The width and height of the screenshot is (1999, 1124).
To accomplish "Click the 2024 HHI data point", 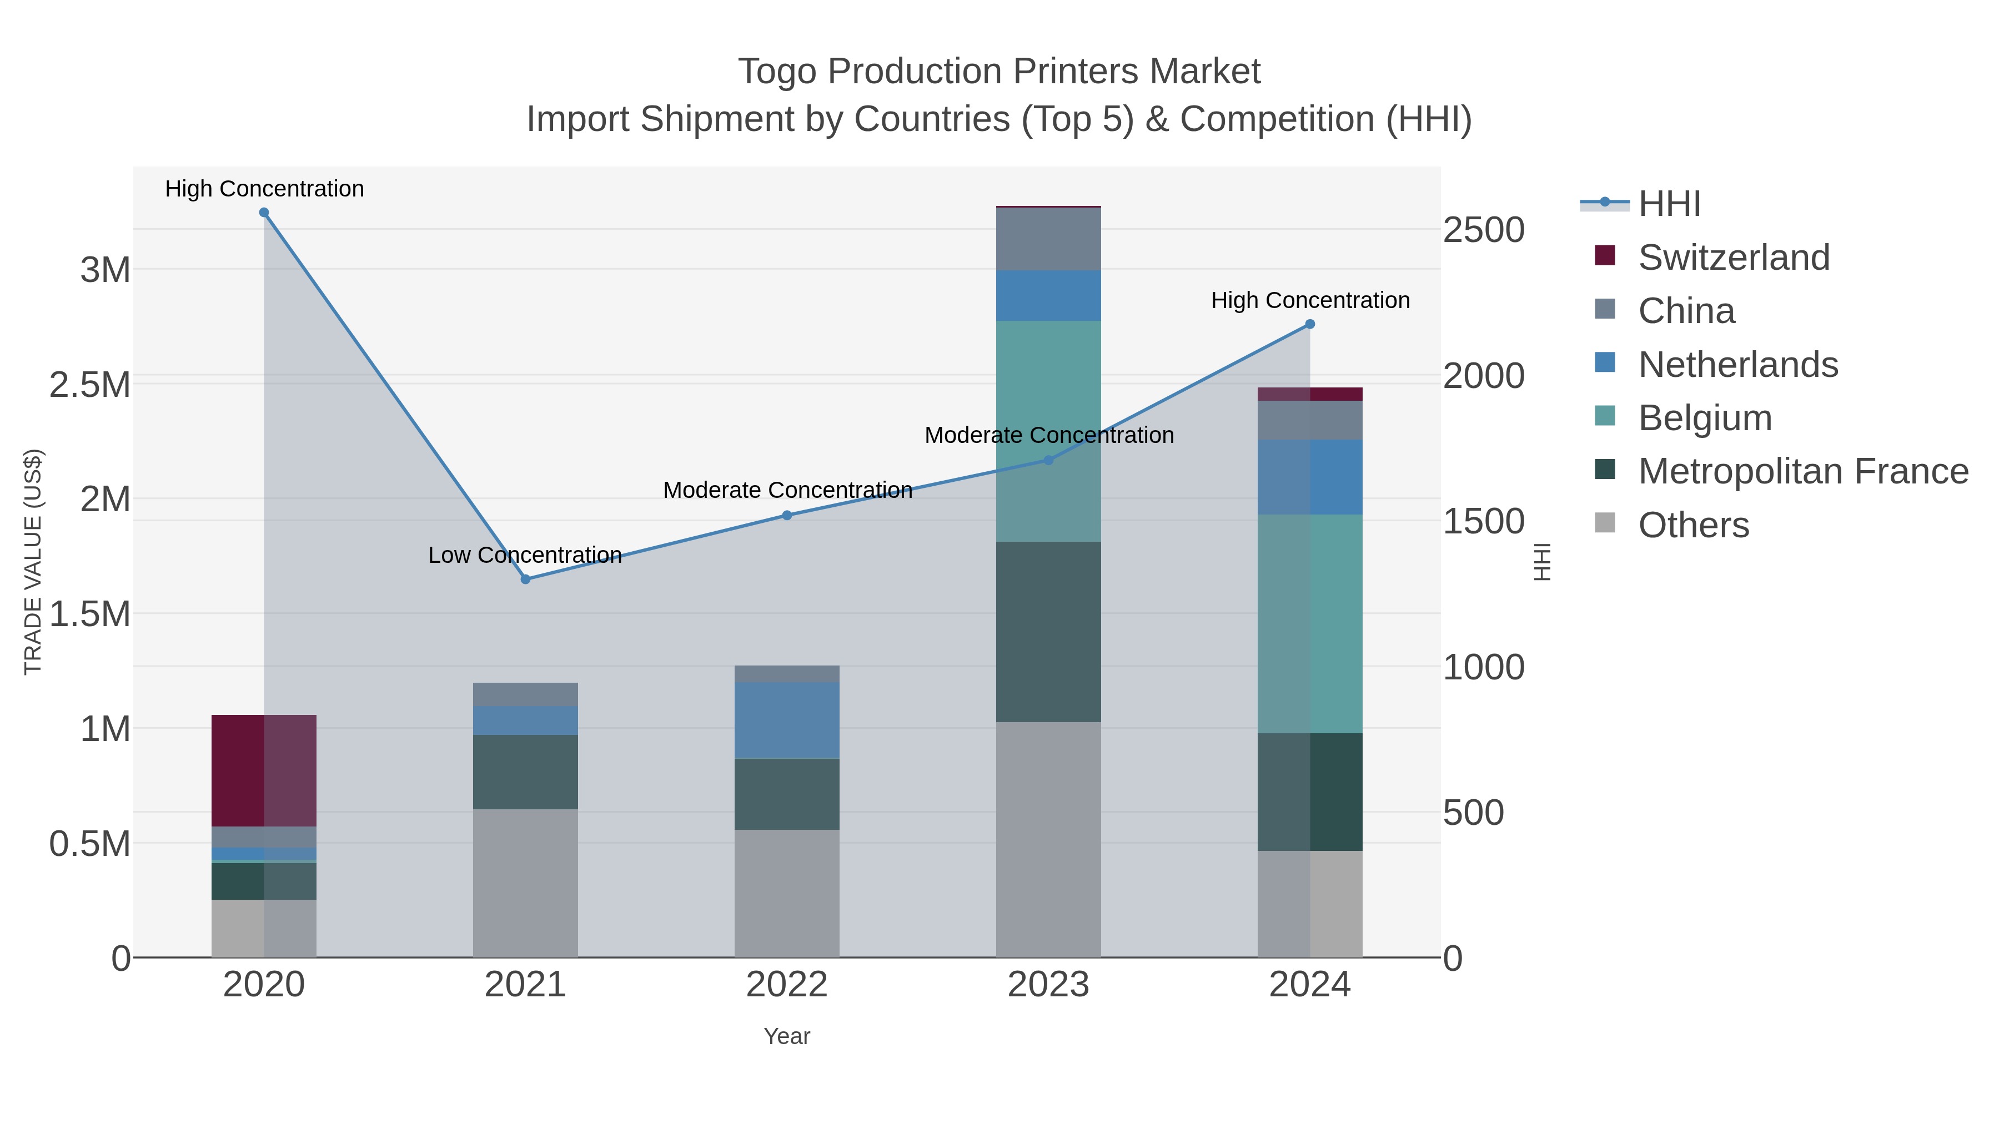I will (1310, 324).
